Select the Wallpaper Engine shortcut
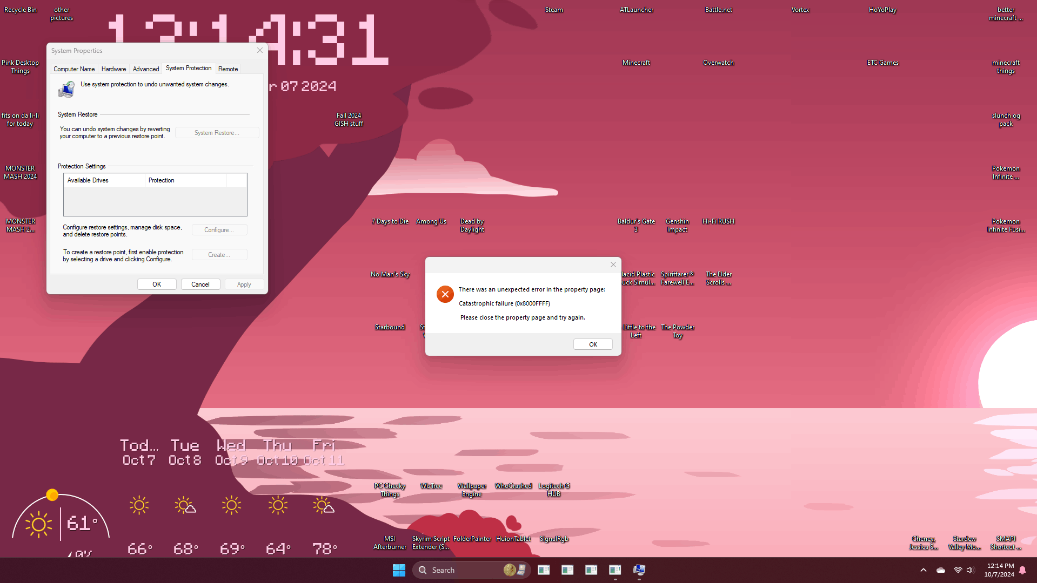This screenshot has height=583, width=1037. point(472,490)
